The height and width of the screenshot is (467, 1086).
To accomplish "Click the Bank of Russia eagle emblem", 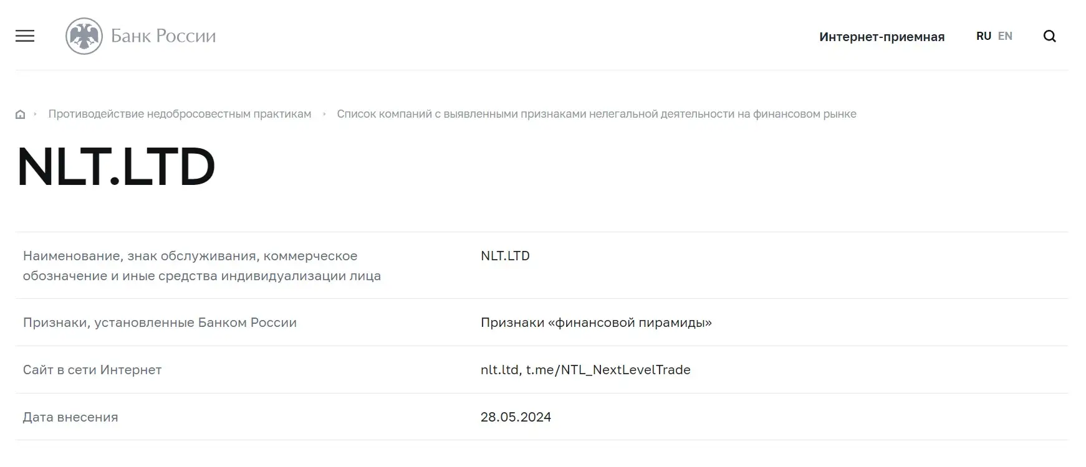I will (84, 35).
